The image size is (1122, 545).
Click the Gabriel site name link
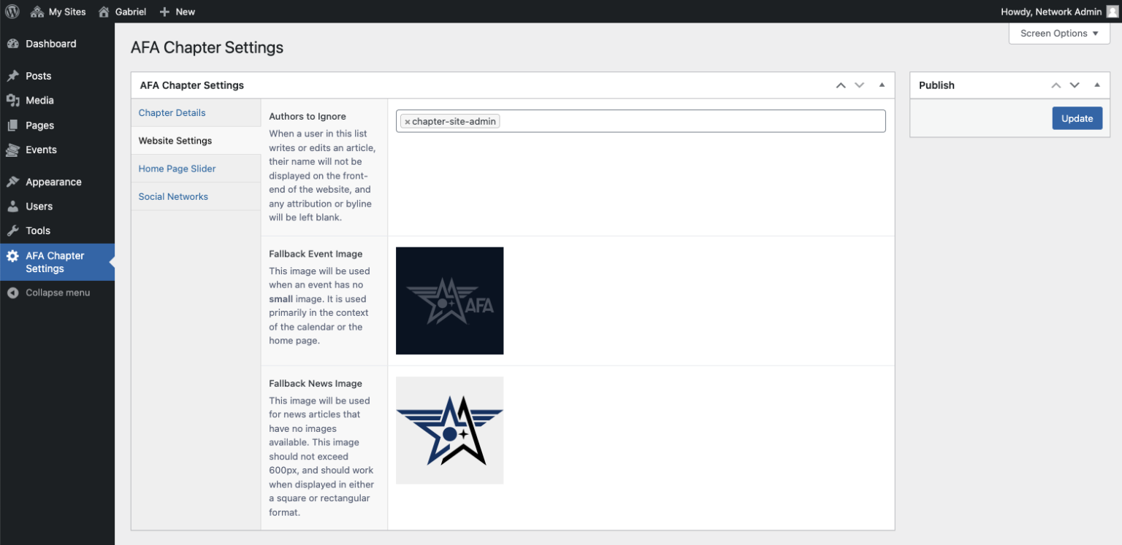point(131,12)
